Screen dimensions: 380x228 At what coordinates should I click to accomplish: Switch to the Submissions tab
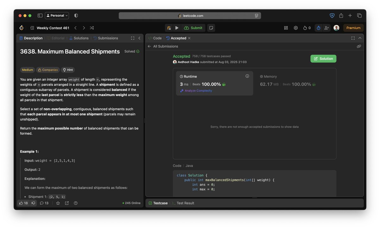pos(105,38)
